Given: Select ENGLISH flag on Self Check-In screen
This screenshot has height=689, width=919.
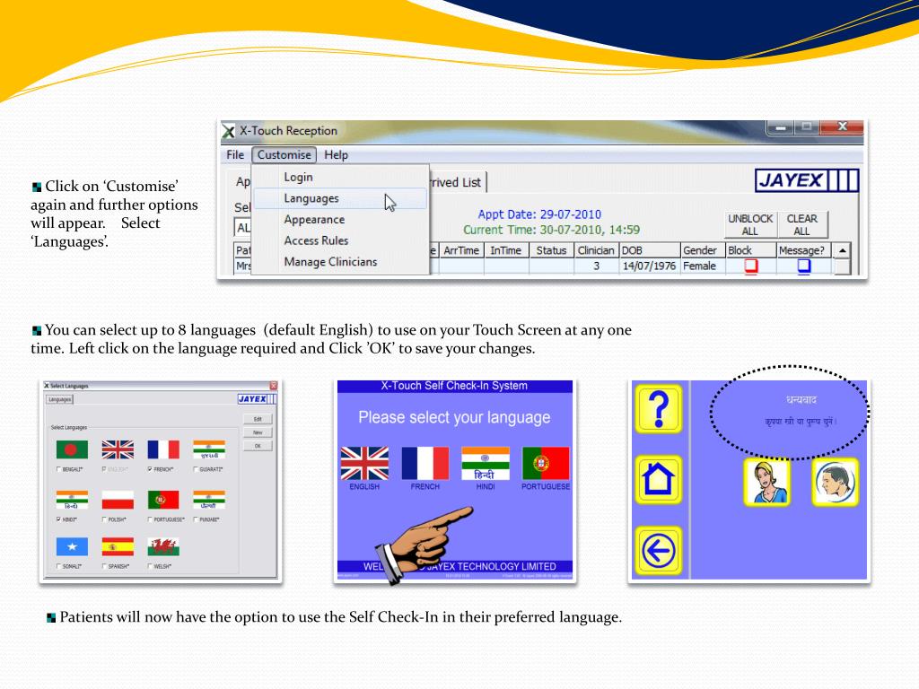Looking at the screenshot, I should click(364, 464).
